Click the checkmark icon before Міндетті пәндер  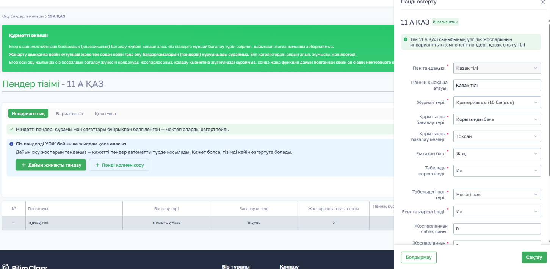pos(11,130)
